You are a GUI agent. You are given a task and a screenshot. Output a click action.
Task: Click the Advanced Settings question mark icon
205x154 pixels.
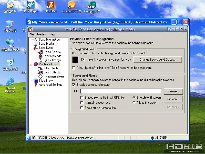click(x=36, y=85)
